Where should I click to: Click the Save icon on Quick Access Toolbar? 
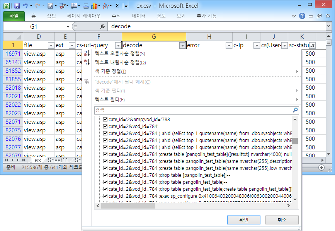tap(17, 5)
